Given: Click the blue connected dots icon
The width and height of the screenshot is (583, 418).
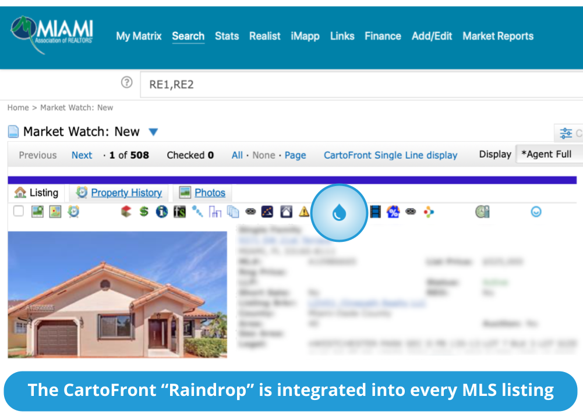Looking at the screenshot, I should tap(197, 212).
